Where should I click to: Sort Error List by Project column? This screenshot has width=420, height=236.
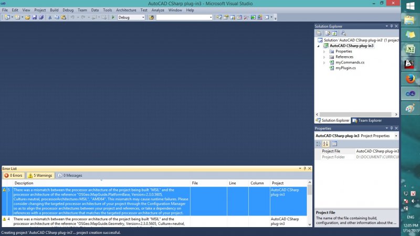point(288,183)
